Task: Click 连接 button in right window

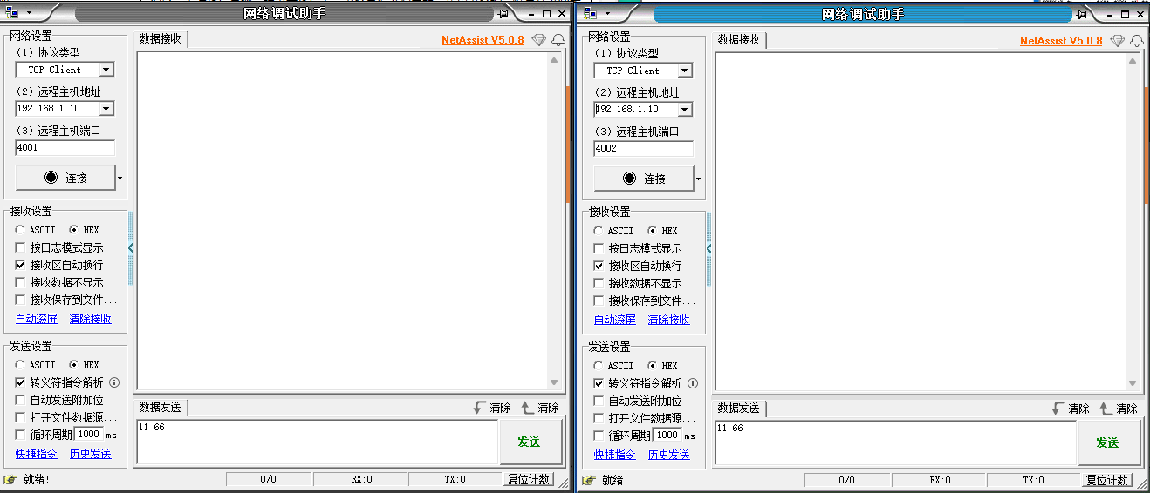Action: [644, 179]
